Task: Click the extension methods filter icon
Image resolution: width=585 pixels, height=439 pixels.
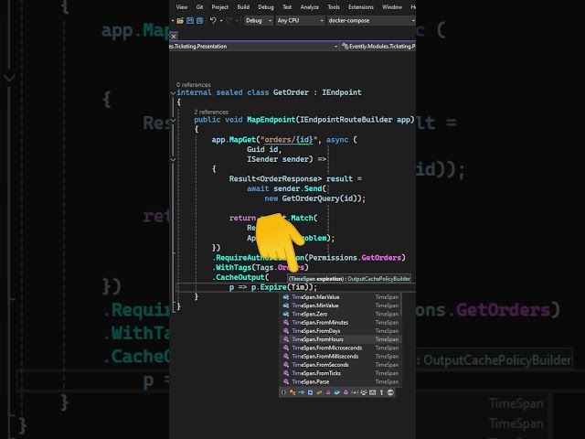Action: (x=364, y=392)
